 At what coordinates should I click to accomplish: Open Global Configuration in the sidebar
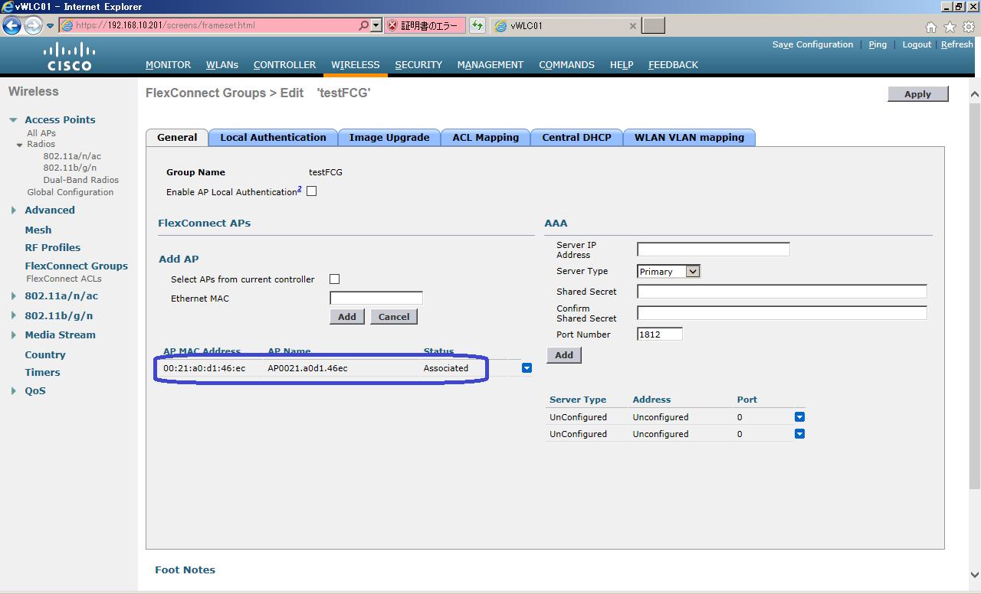point(71,192)
